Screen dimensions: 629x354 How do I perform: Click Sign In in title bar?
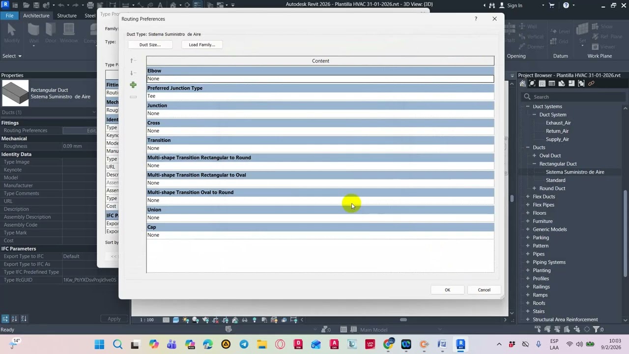pos(515,5)
